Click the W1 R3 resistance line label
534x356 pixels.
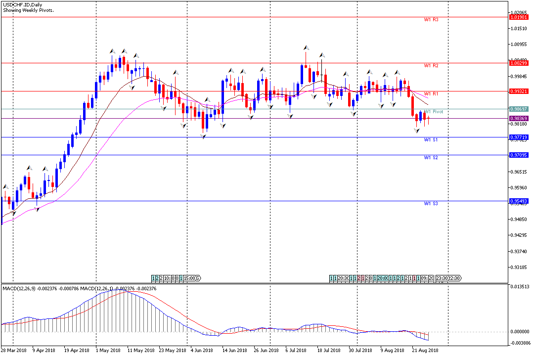(x=431, y=20)
